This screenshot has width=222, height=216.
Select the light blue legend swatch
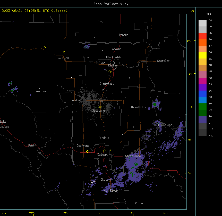click(202, 100)
